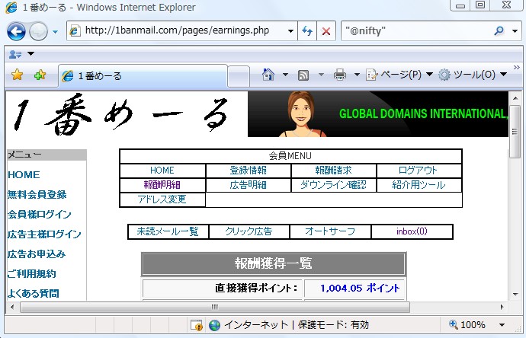Click the Internet Explorer title bar icon
The width and height of the screenshot is (526, 338).
click(11, 8)
